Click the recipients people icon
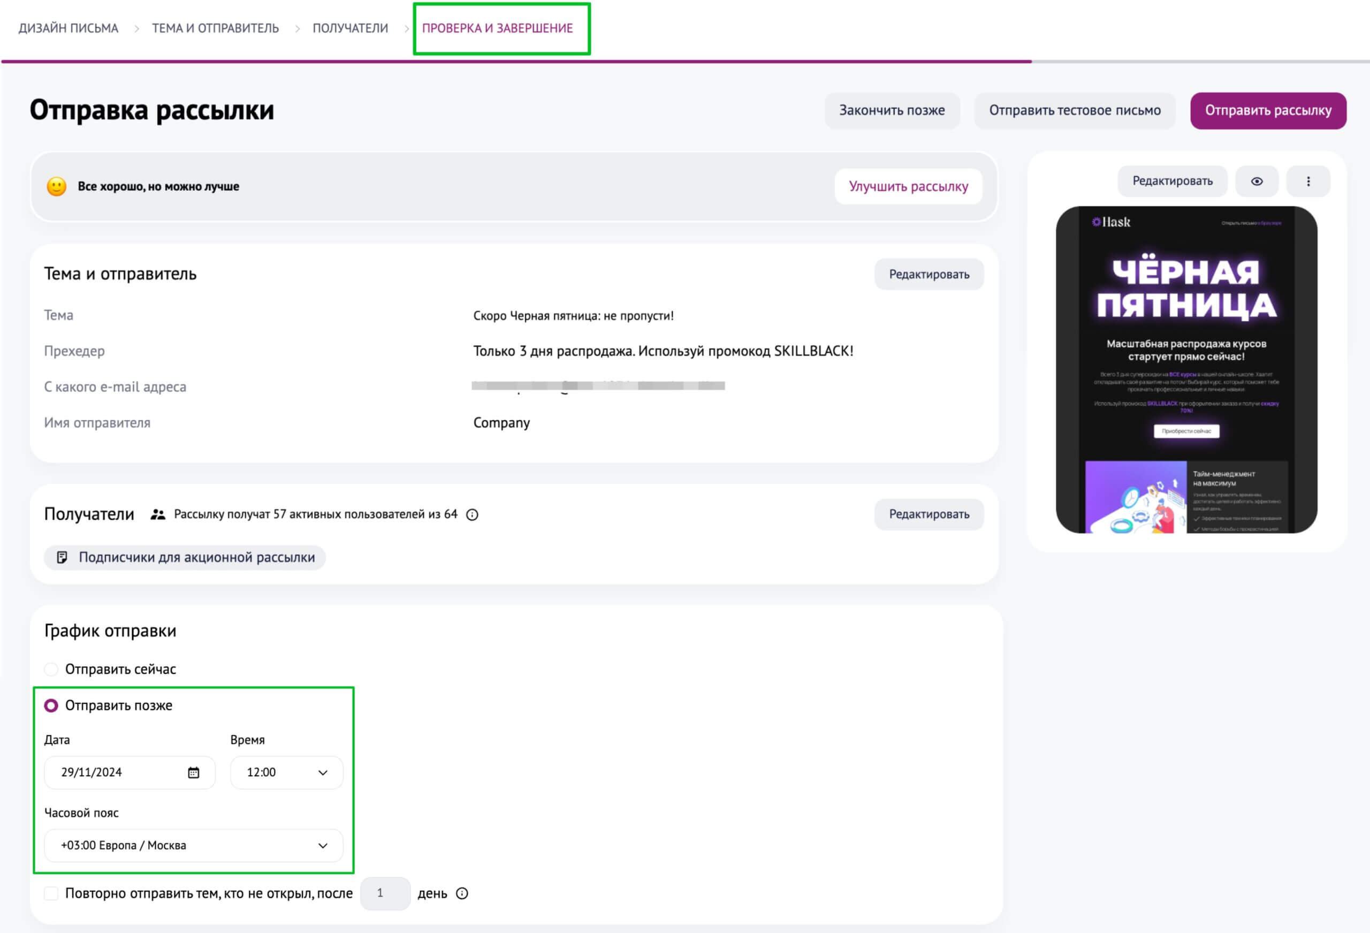 [x=157, y=514]
